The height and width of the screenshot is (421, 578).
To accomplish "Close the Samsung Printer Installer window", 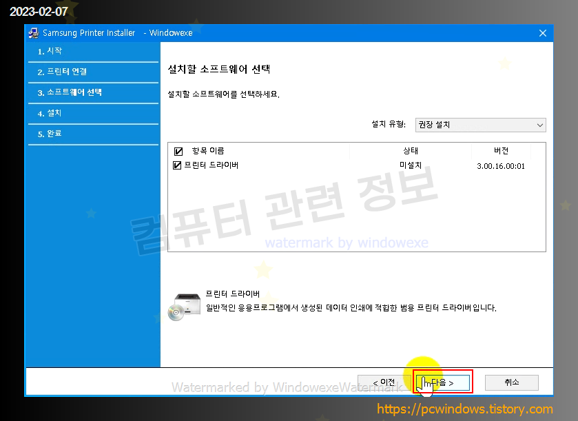I will (543, 33).
